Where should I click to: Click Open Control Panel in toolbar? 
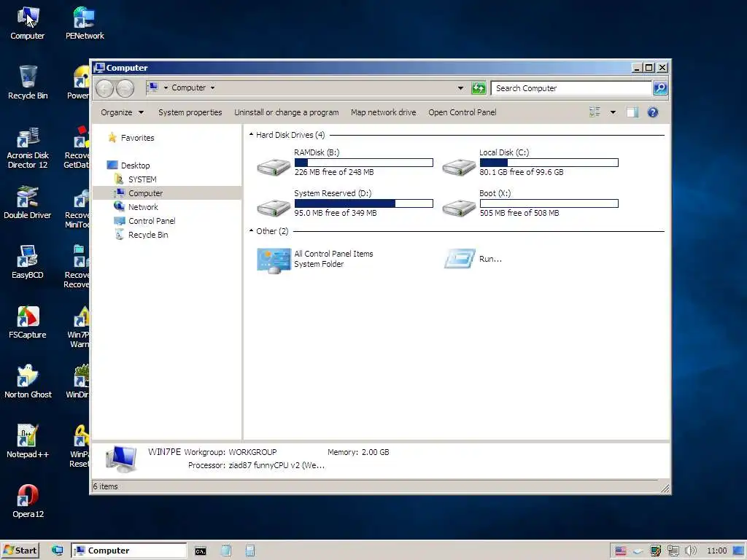(462, 112)
